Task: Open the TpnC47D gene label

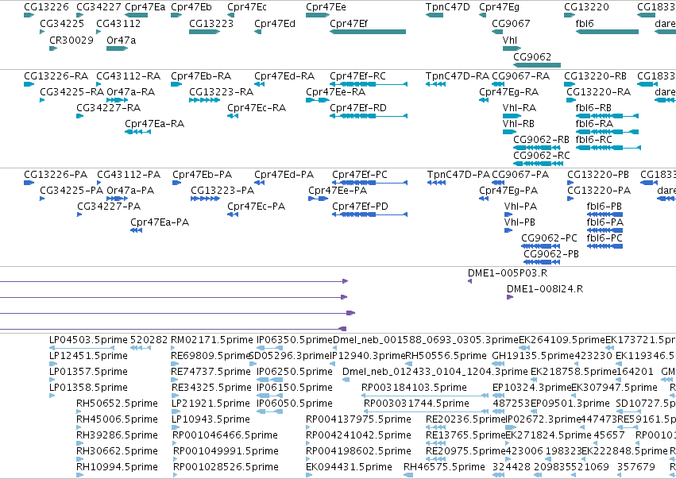Action: (x=447, y=7)
